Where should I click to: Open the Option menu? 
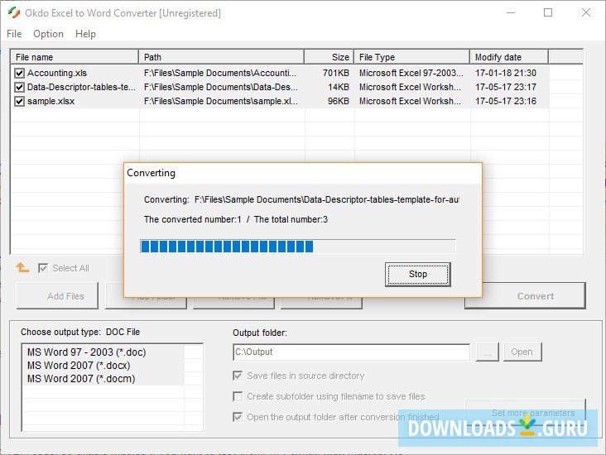pos(48,34)
